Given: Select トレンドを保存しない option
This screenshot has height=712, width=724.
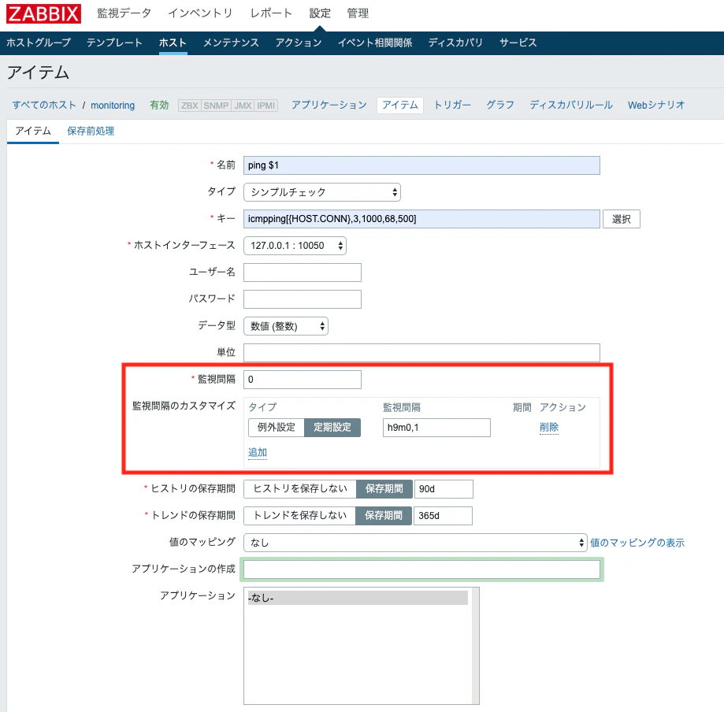Looking at the screenshot, I should coord(299,516).
